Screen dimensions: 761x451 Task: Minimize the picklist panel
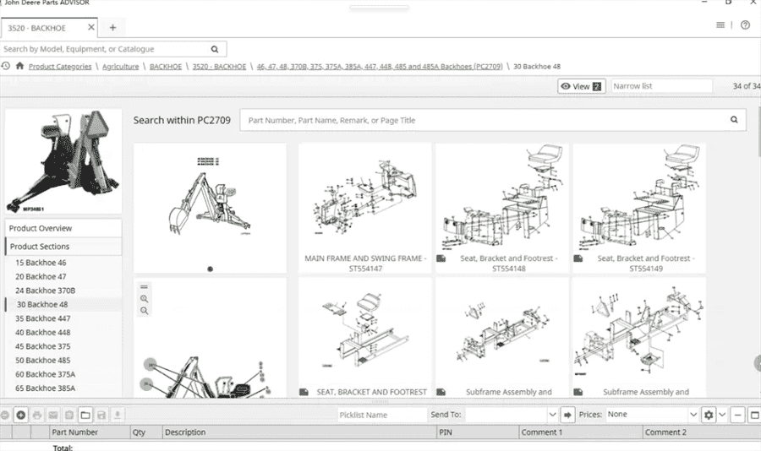click(x=737, y=415)
